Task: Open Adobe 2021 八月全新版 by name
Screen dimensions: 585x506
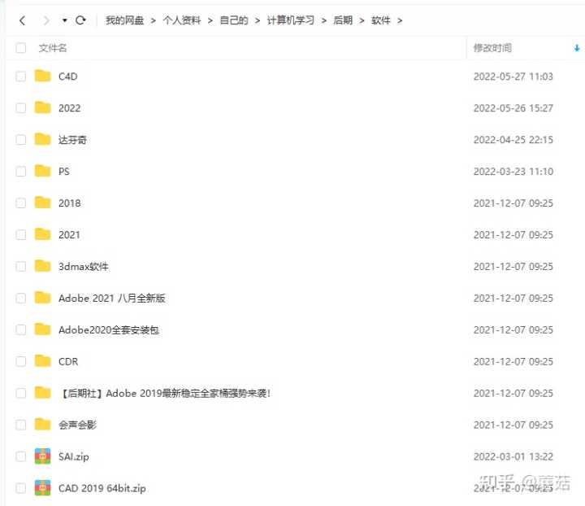Action: [112, 299]
